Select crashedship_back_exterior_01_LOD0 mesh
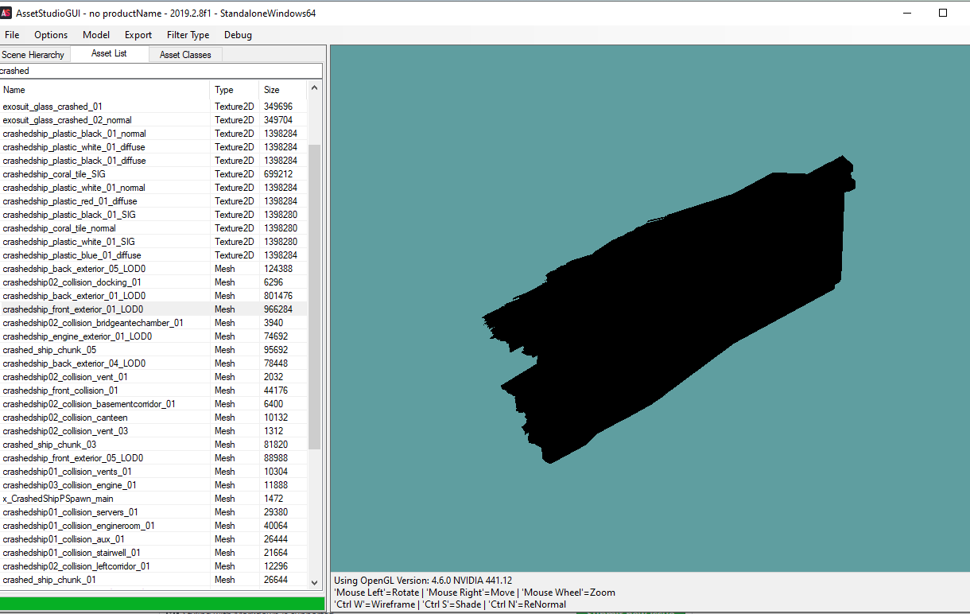This screenshot has width=970, height=614. (153, 296)
